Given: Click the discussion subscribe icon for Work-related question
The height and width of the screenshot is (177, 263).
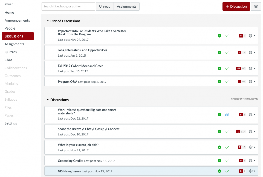Looking at the screenshot, I should tap(227, 115).
